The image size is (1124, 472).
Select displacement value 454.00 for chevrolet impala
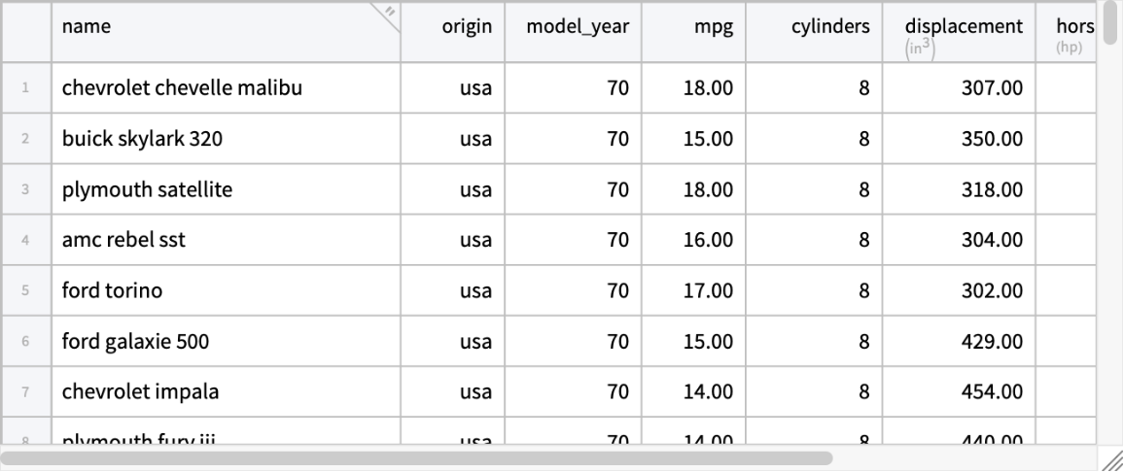tap(992, 391)
